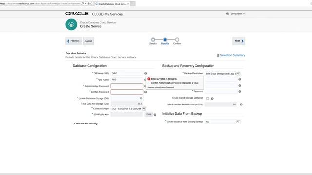Click the SSH Public Key field

[127, 115]
